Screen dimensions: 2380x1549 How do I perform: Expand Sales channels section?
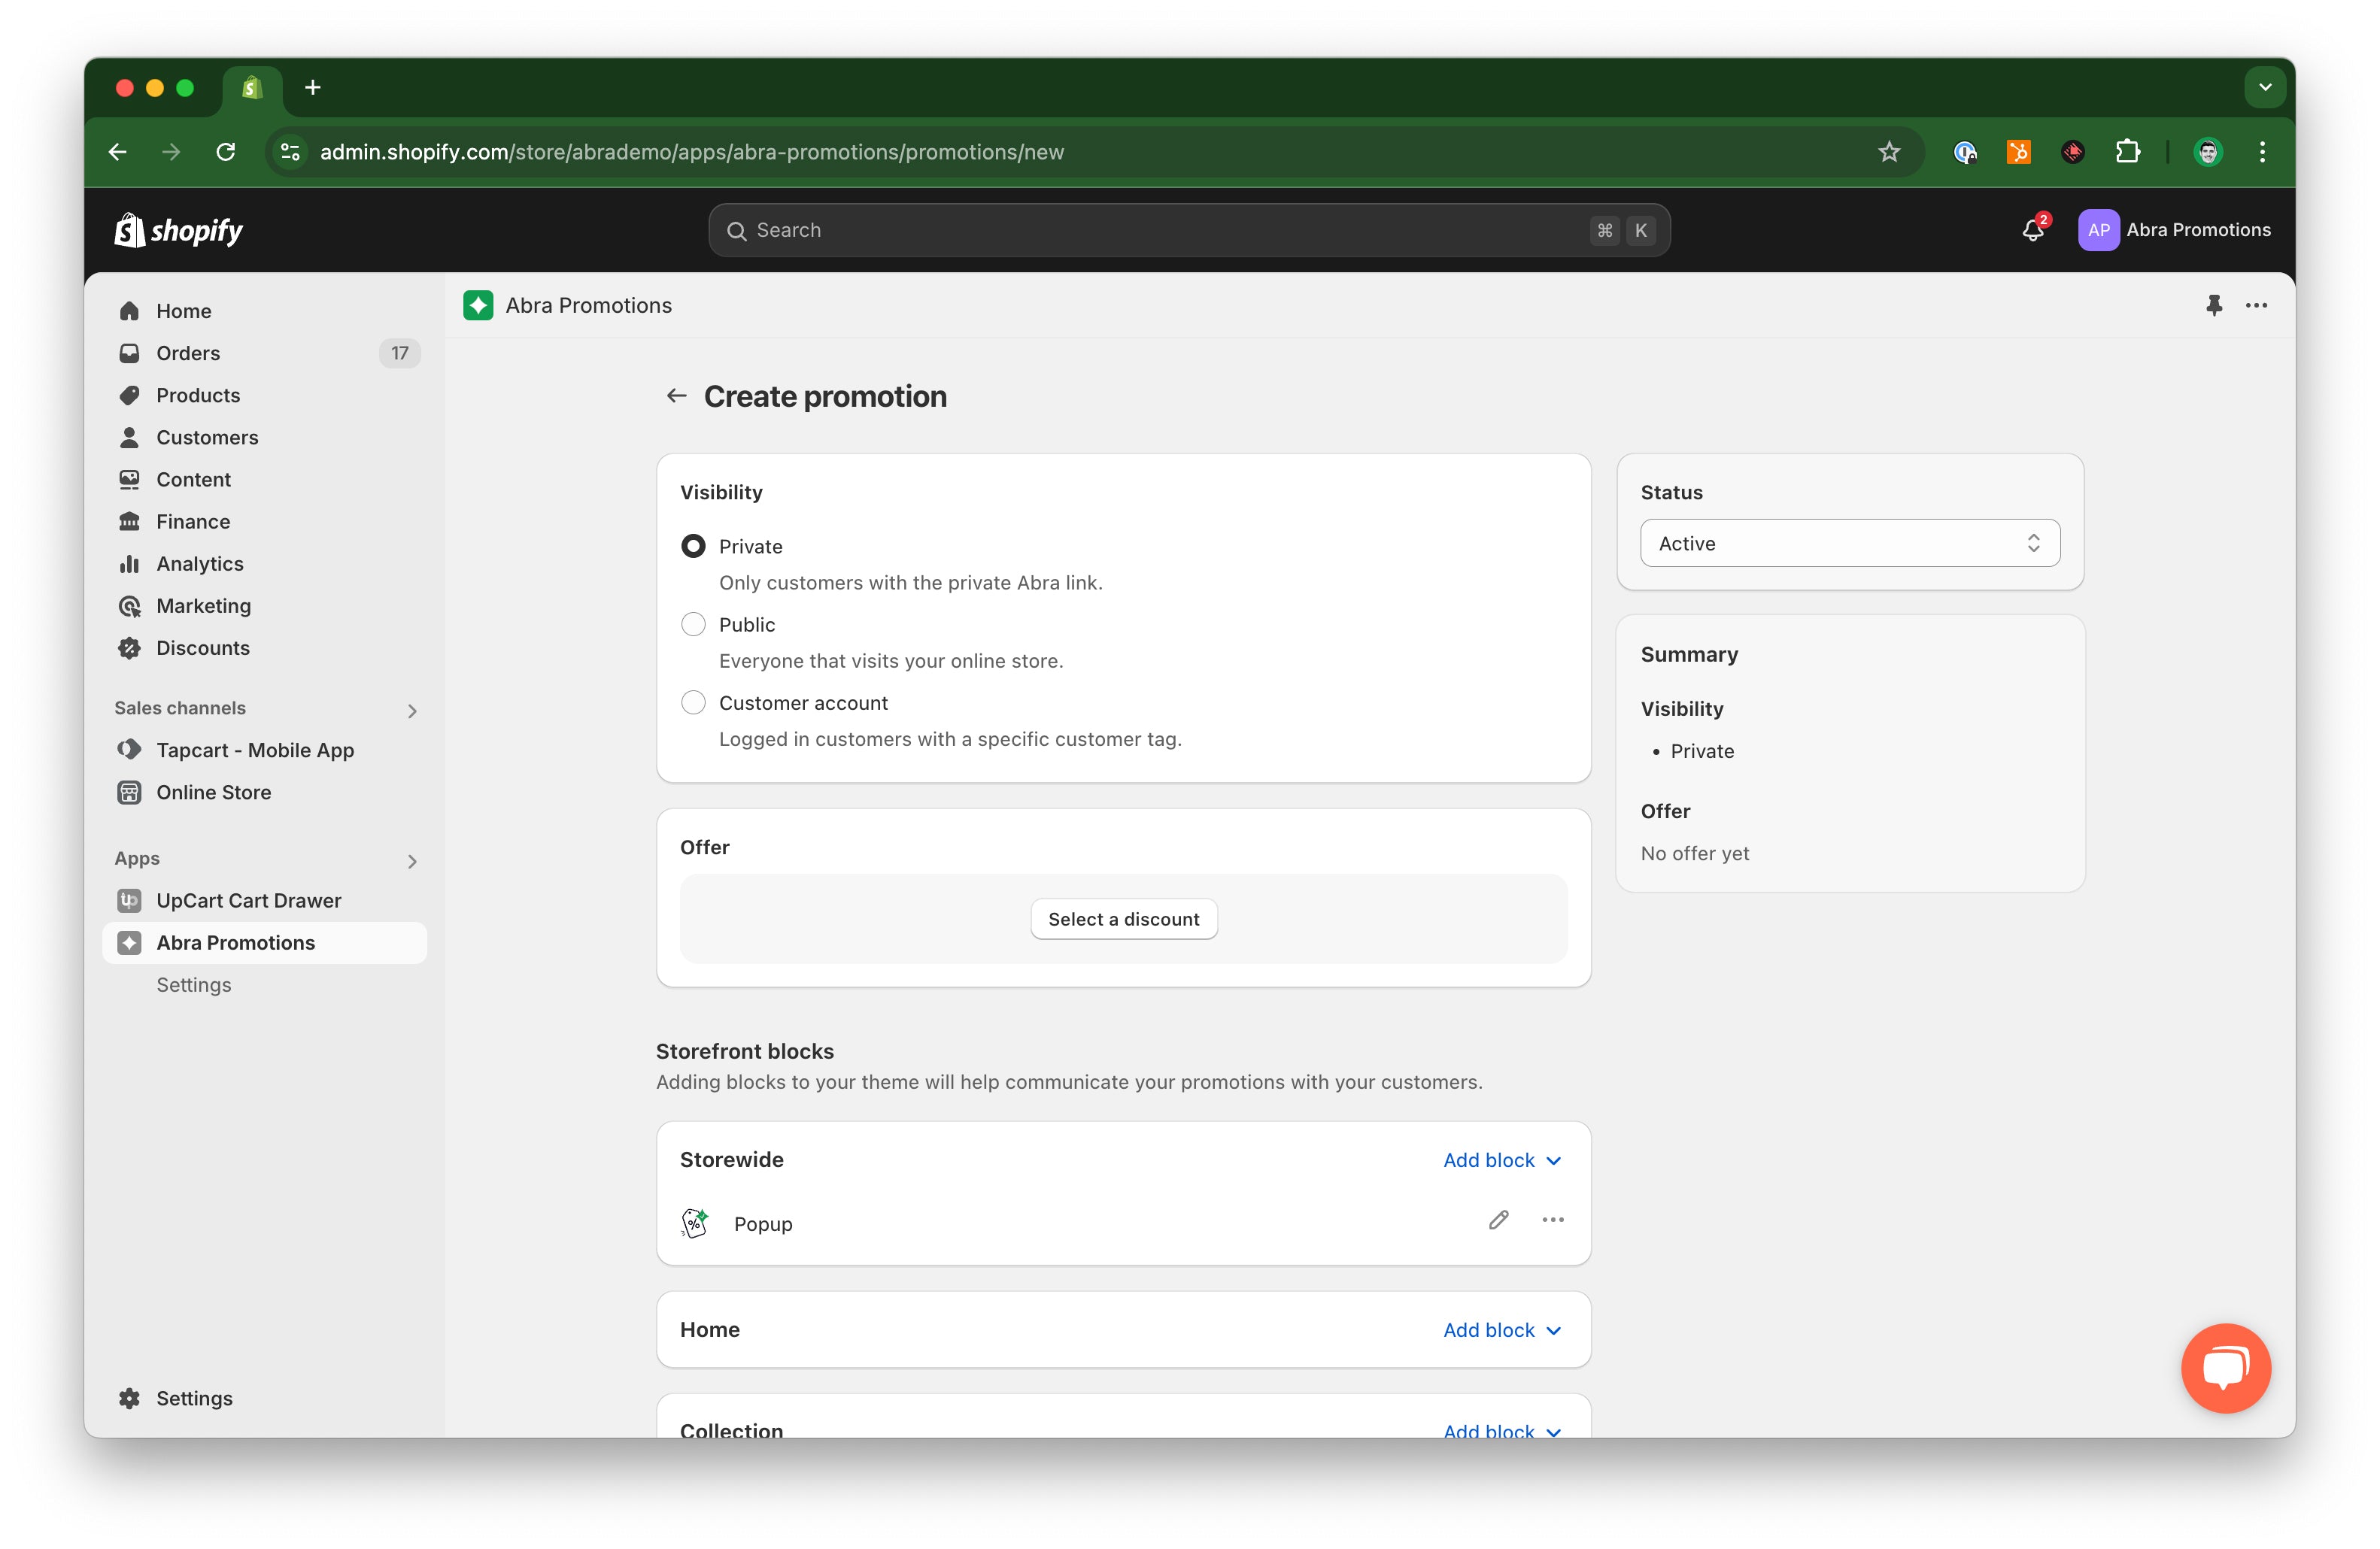412,711
